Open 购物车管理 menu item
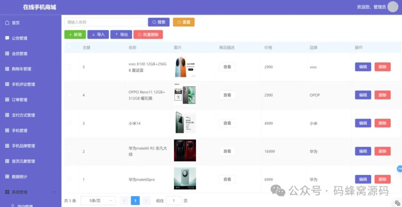Image resolution: width=402 pixels, height=207 pixels. coord(22,69)
